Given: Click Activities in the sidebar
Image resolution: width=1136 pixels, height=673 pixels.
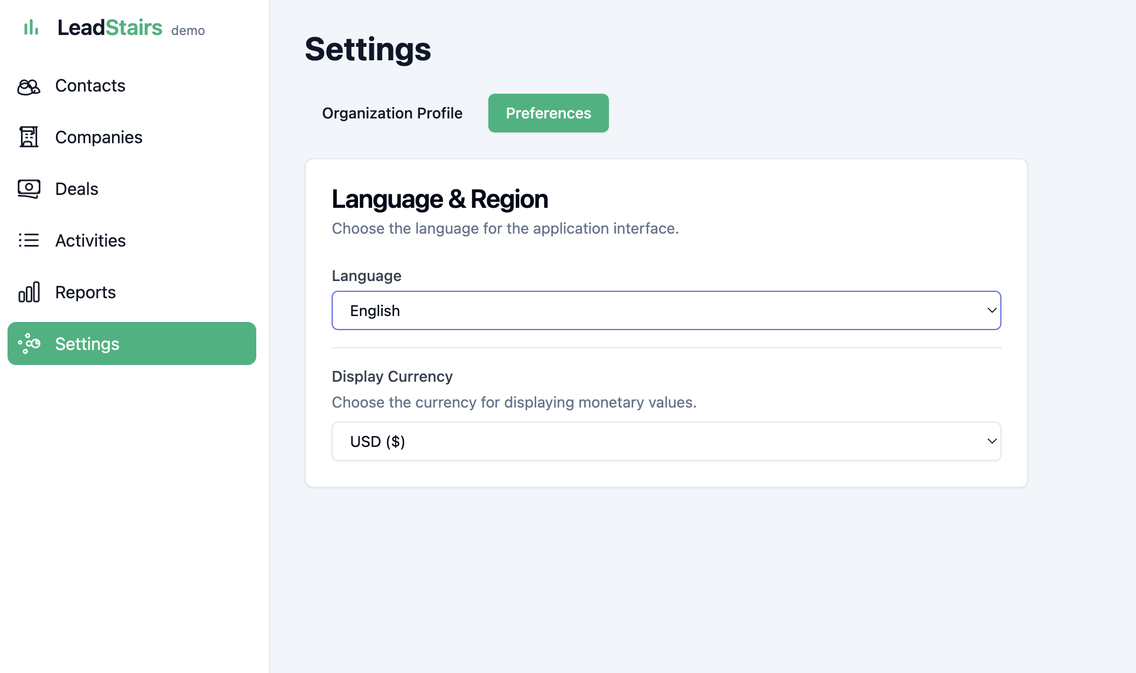Looking at the screenshot, I should click(90, 241).
